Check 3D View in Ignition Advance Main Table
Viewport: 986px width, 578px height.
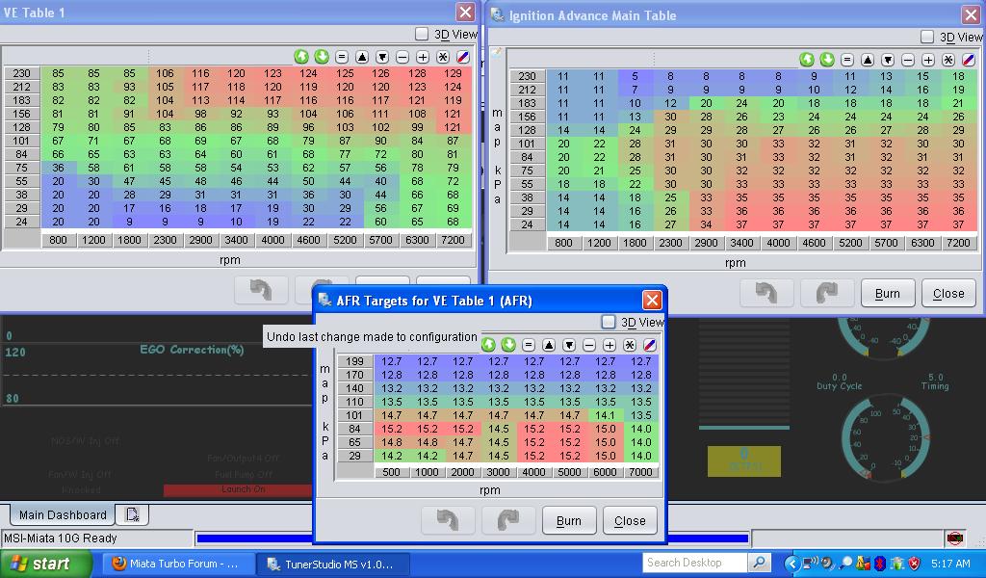click(x=927, y=37)
